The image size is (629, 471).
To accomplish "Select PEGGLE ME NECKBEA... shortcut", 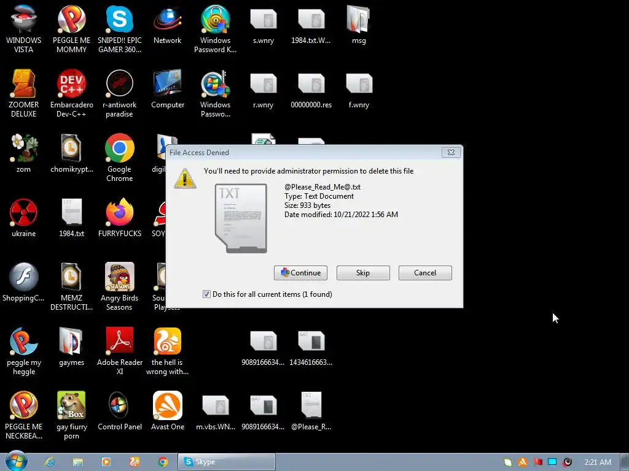I will coord(24,416).
